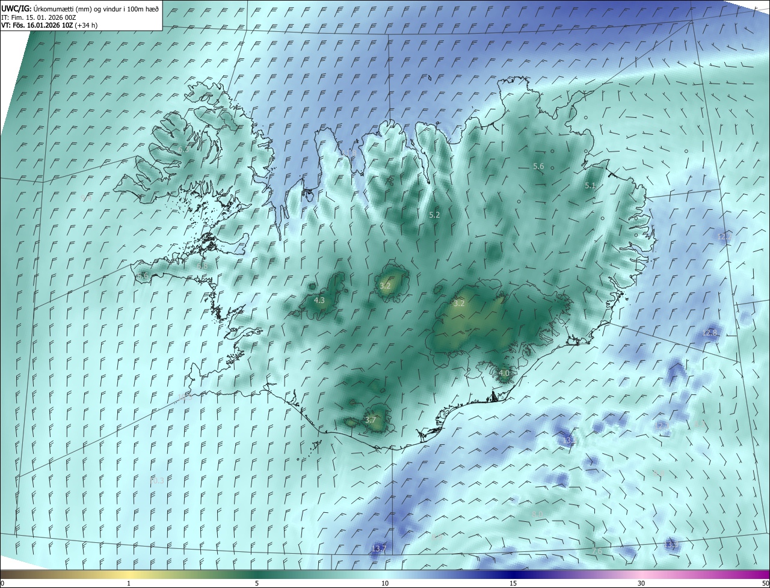770x588 pixels.
Task: Click the 'IT: Fim. 15. 01. 2026 00Z' line
Action: pos(38,17)
